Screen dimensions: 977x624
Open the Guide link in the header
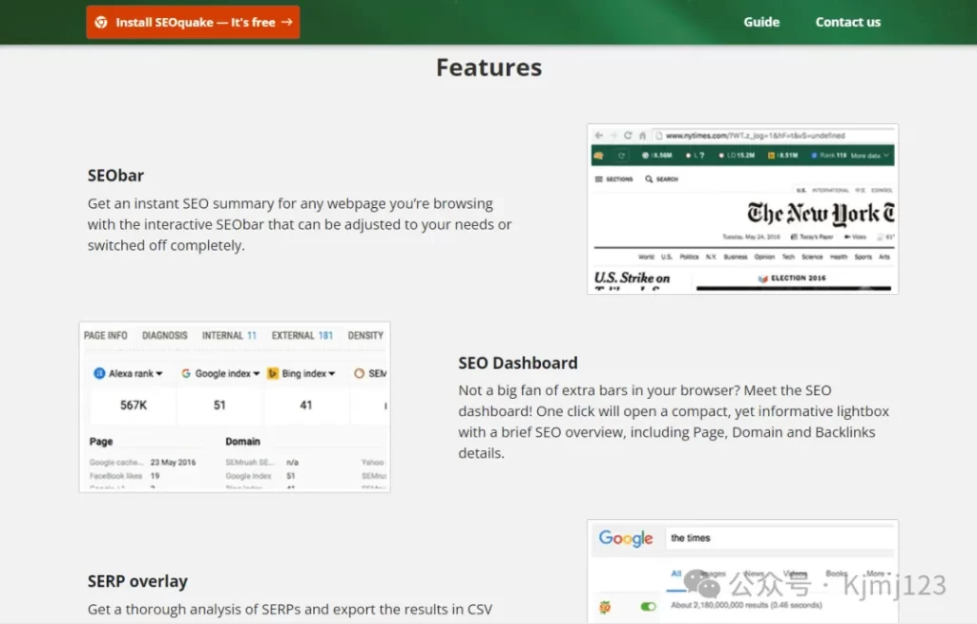tap(761, 22)
